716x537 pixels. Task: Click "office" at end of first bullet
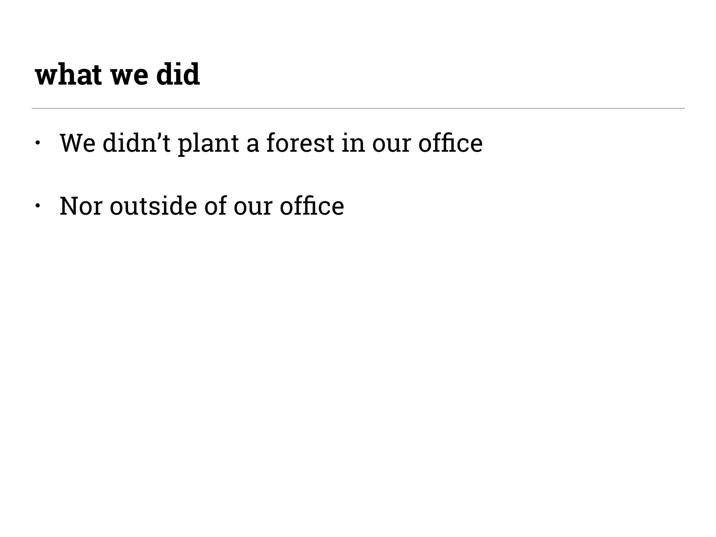point(450,143)
